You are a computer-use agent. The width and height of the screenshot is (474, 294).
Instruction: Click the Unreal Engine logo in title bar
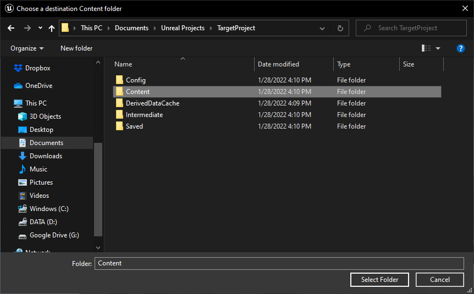[9, 8]
